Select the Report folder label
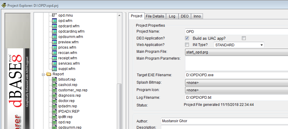Screen dimensions: 288x129 click(x=58, y=74)
